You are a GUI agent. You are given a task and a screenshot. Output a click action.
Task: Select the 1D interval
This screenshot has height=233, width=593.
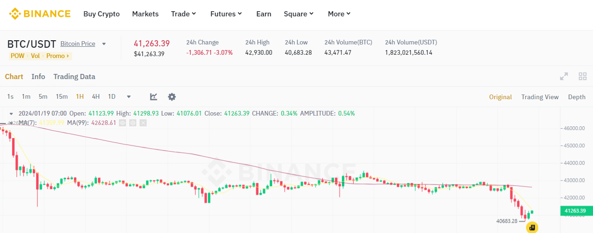(x=111, y=97)
